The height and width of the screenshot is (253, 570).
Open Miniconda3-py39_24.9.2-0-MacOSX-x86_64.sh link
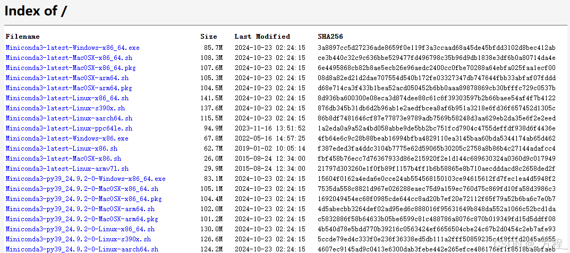(82, 189)
